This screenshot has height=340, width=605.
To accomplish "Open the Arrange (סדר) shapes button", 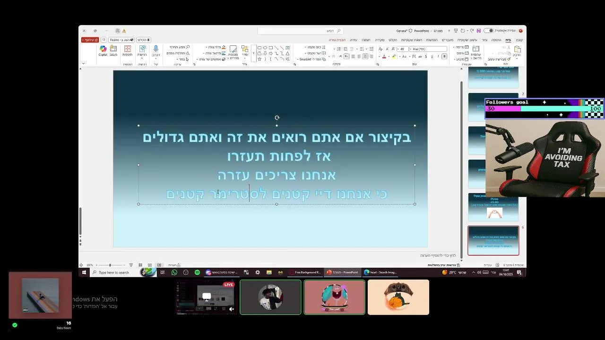I will coord(244,51).
